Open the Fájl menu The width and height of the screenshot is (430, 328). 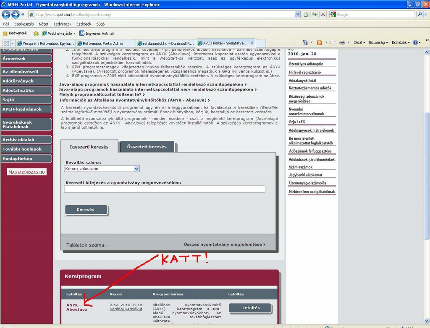pyautogui.click(x=6, y=24)
